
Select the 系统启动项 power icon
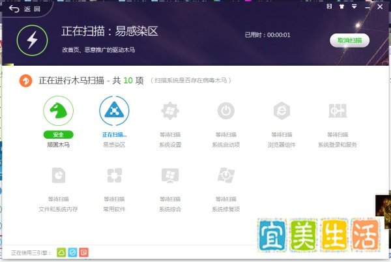[x=226, y=111]
